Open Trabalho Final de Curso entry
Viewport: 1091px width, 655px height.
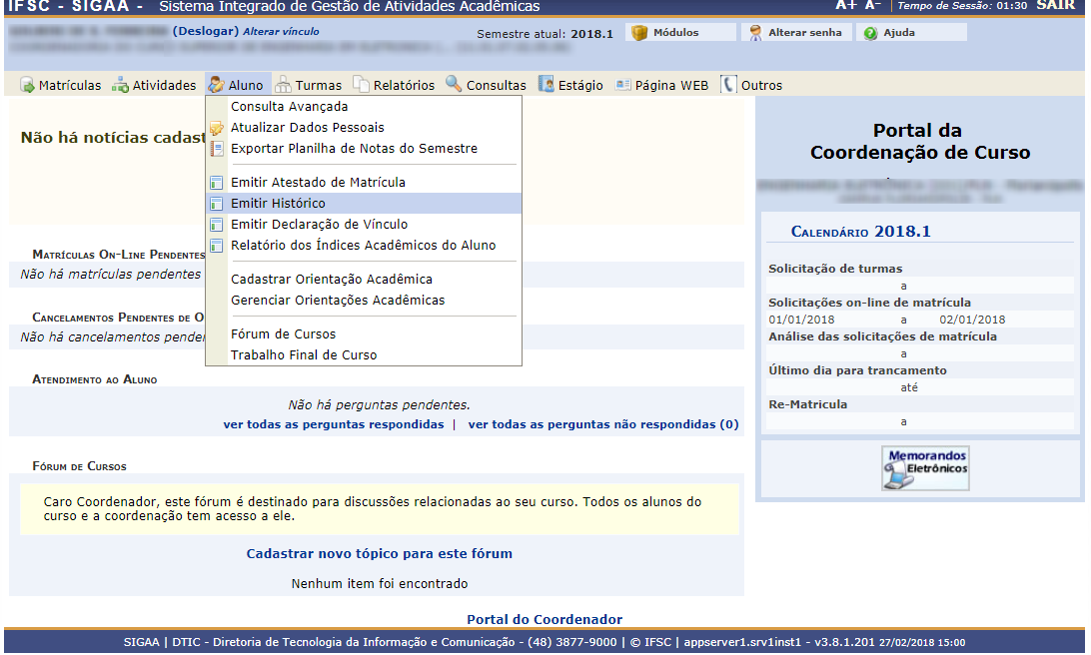[x=304, y=354]
